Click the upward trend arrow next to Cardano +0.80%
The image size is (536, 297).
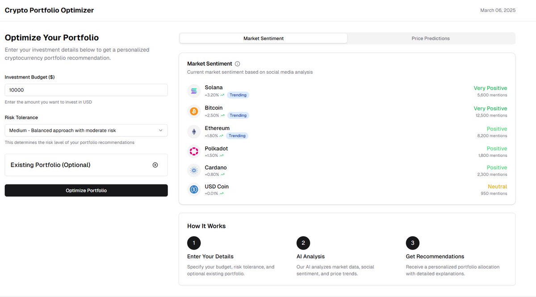tap(222, 175)
